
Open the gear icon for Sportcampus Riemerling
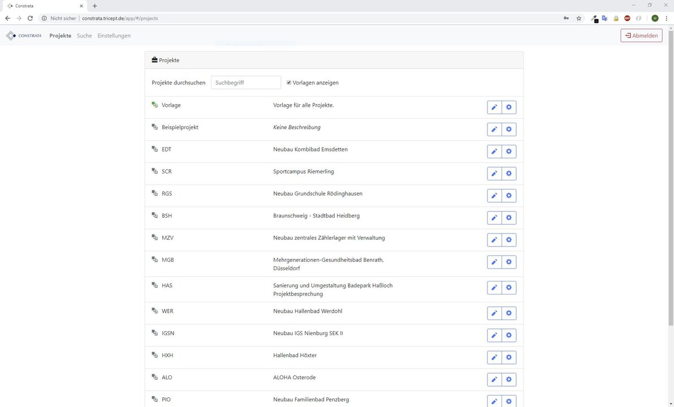click(508, 173)
